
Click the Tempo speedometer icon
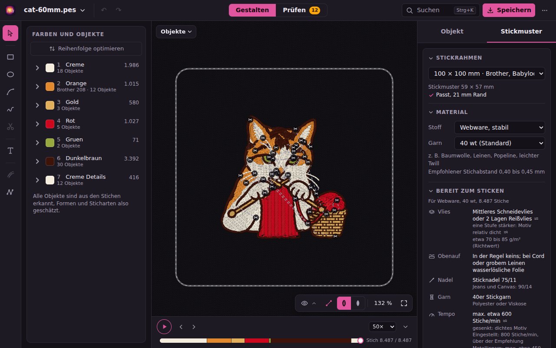[x=432, y=314]
